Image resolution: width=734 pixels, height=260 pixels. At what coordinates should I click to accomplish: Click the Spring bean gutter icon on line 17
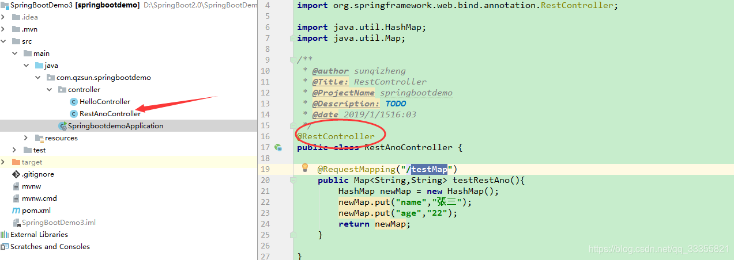(x=278, y=147)
